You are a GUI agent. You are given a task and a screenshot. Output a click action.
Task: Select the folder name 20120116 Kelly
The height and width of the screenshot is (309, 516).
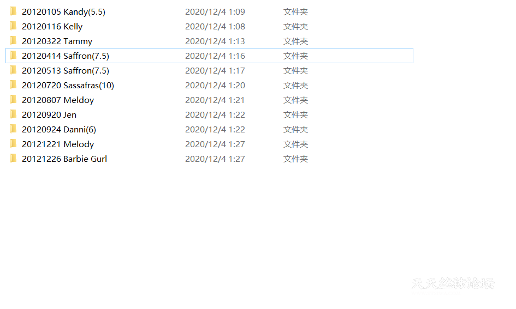tap(52, 27)
